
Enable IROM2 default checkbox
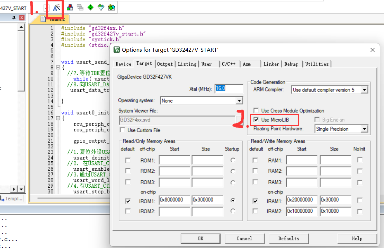128,211
